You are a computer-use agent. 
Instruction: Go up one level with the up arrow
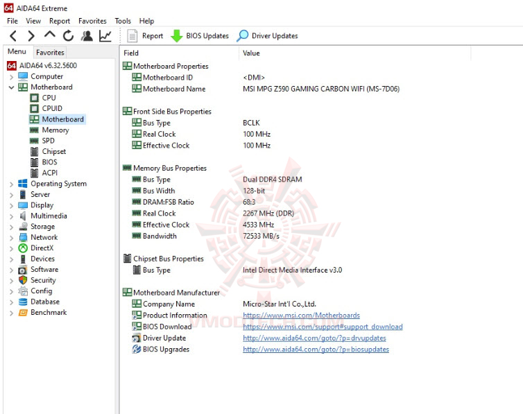[50, 35]
